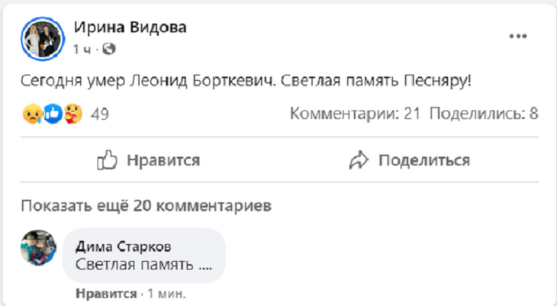
Task: View who shared via 'Поделились: 8'
Action: (x=484, y=114)
